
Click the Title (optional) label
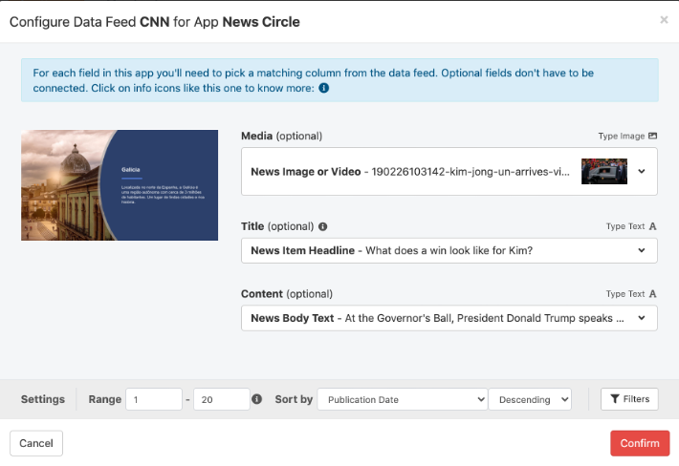click(x=277, y=226)
